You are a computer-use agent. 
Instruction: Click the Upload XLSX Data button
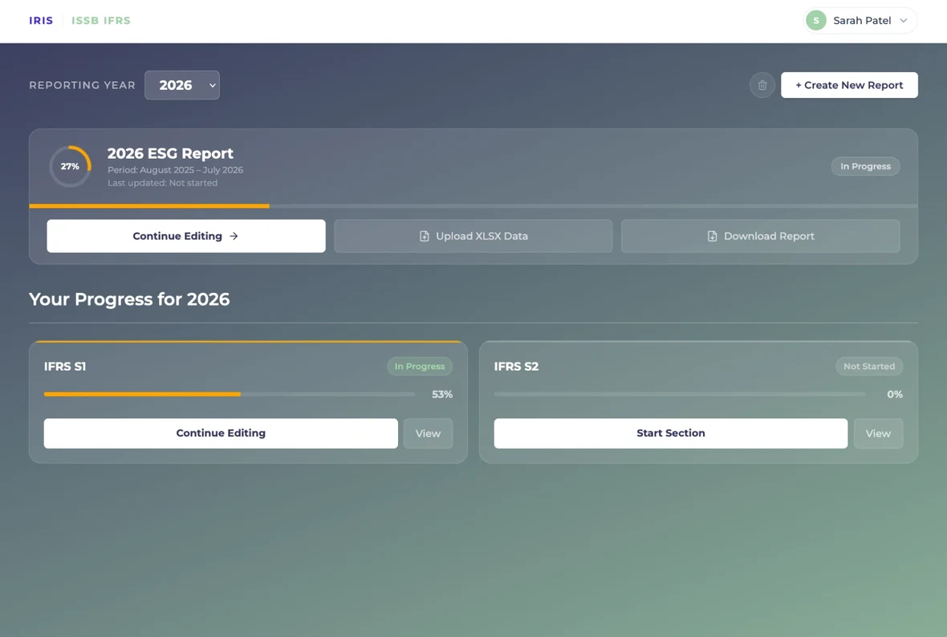pyautogui.click(x=473, y=236)
